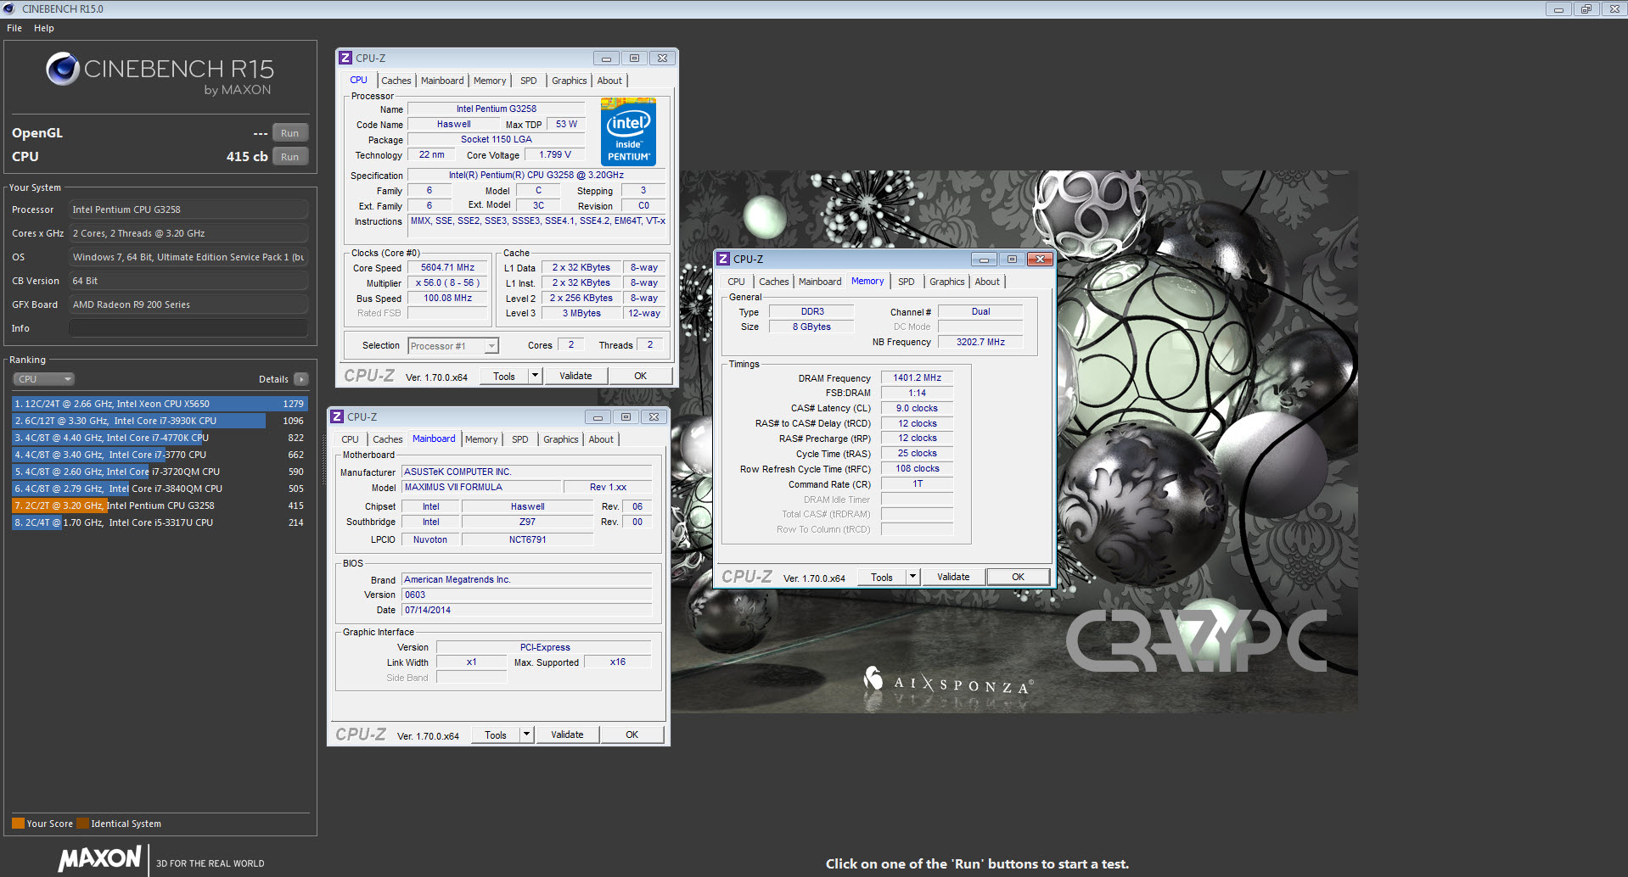This screenshot has width=1628, height=877.
Task: Click Tools button in Memory window
Action: 882,577
